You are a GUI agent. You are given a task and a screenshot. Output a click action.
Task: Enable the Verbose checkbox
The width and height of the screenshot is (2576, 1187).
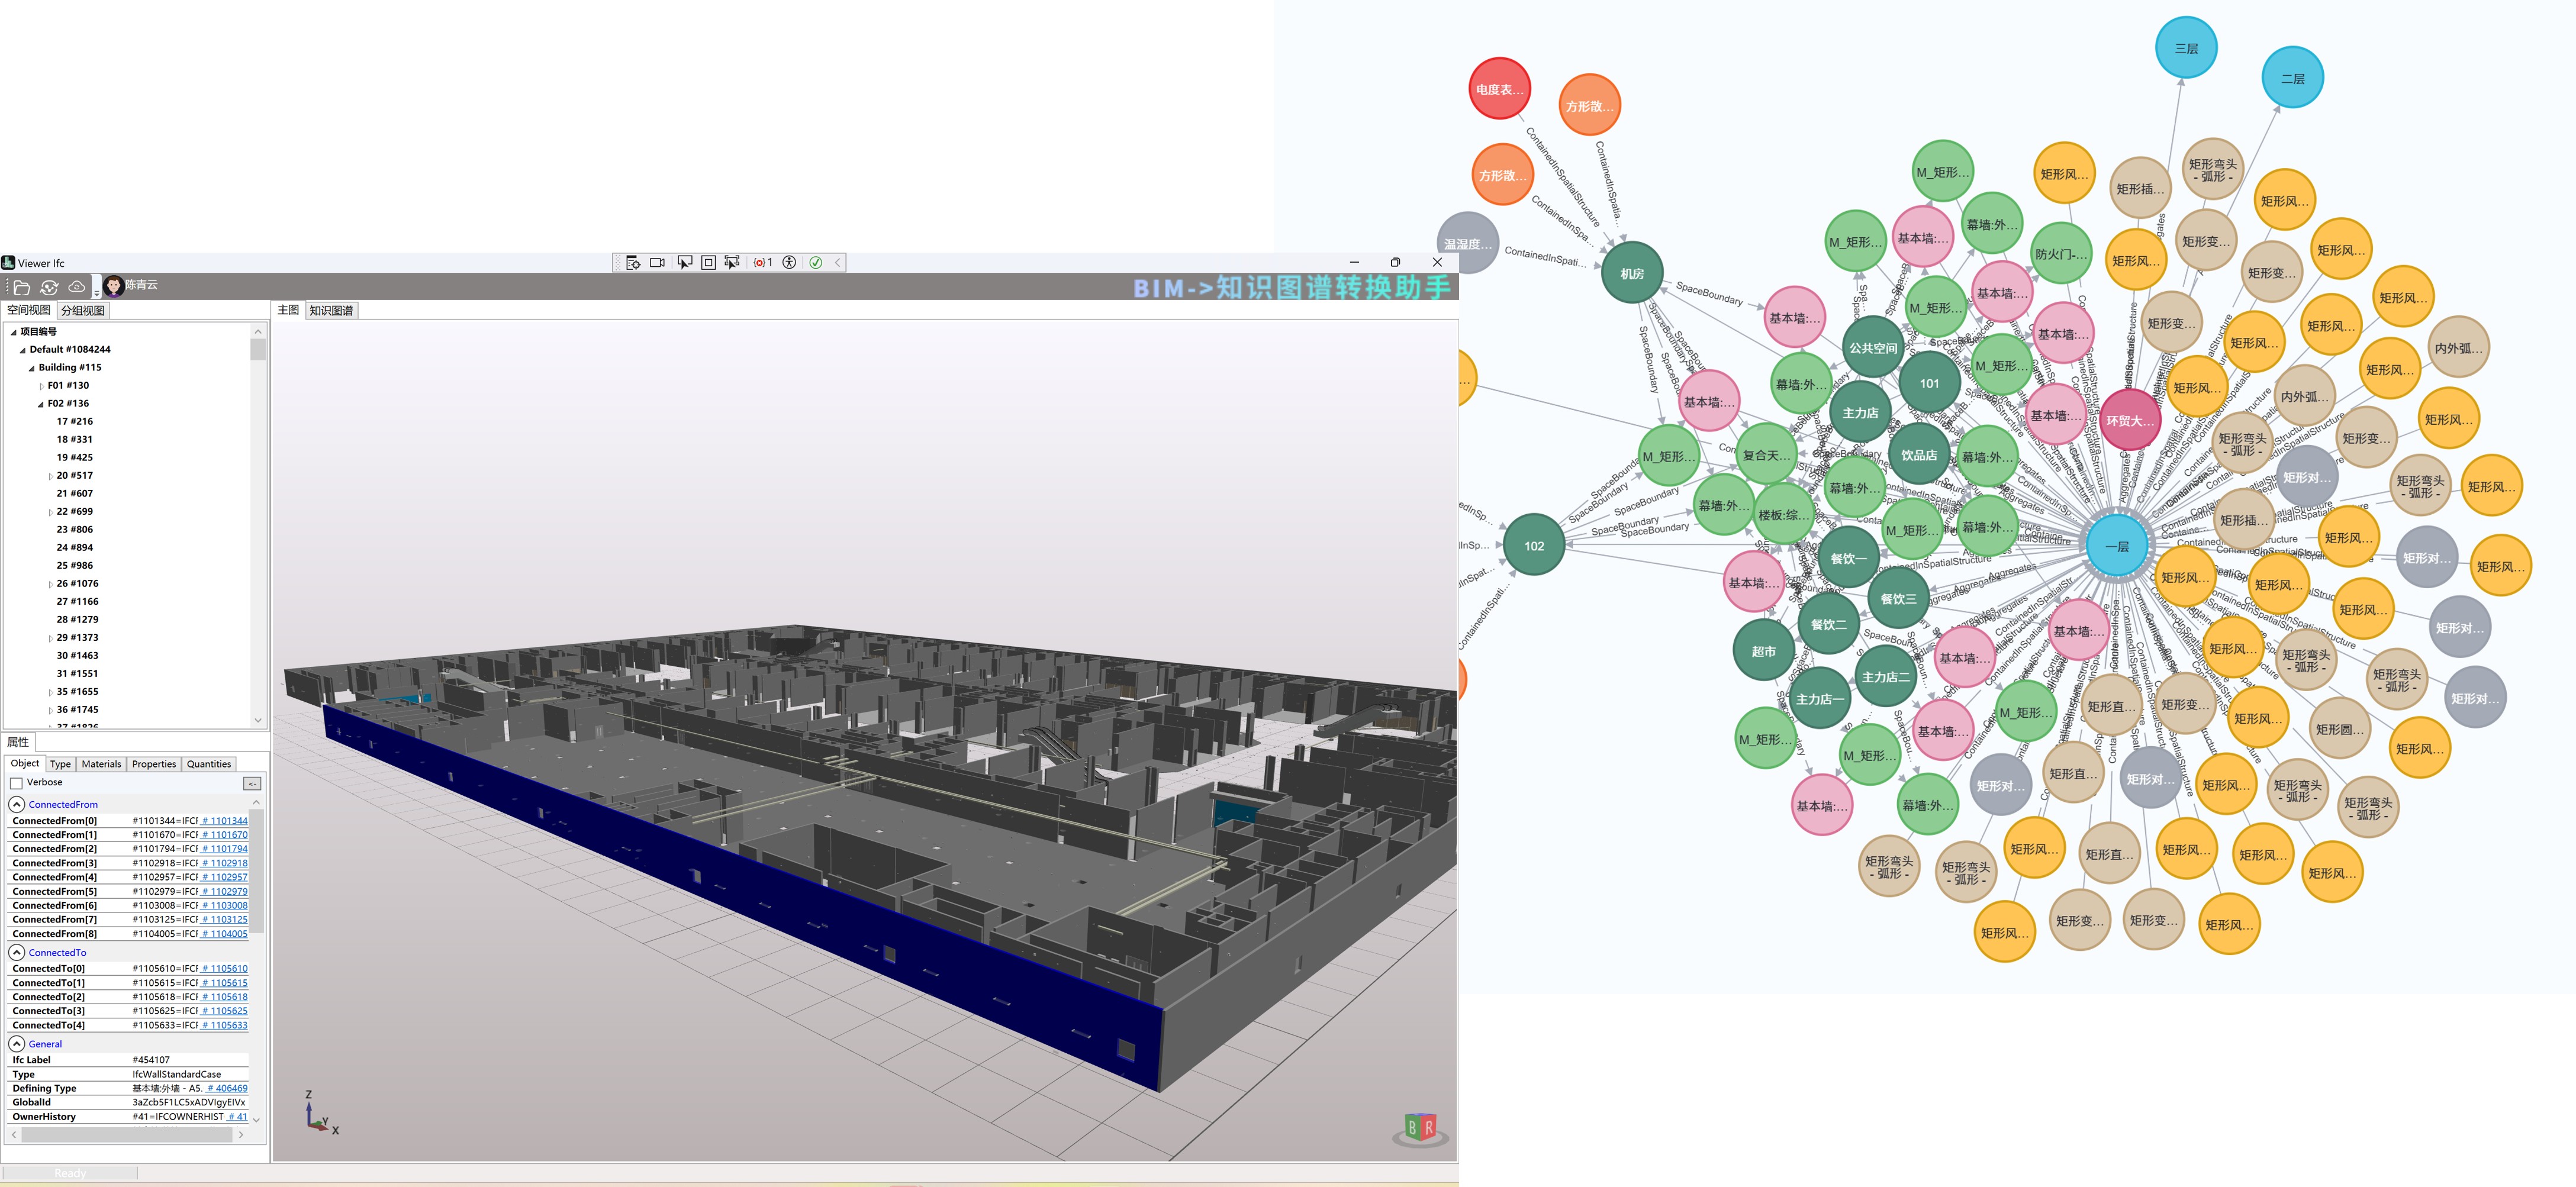16,783
